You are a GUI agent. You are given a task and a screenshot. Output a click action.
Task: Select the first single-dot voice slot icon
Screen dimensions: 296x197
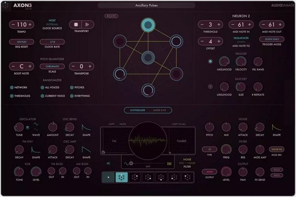pos(108,177)
